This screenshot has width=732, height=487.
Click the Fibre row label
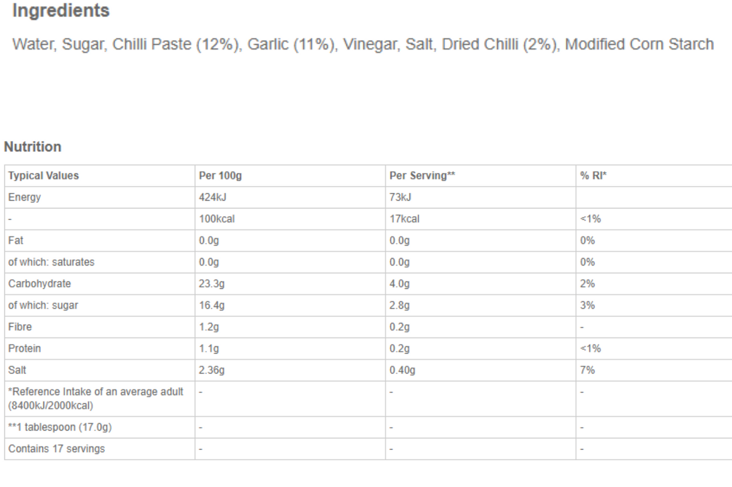click(20, 327)
